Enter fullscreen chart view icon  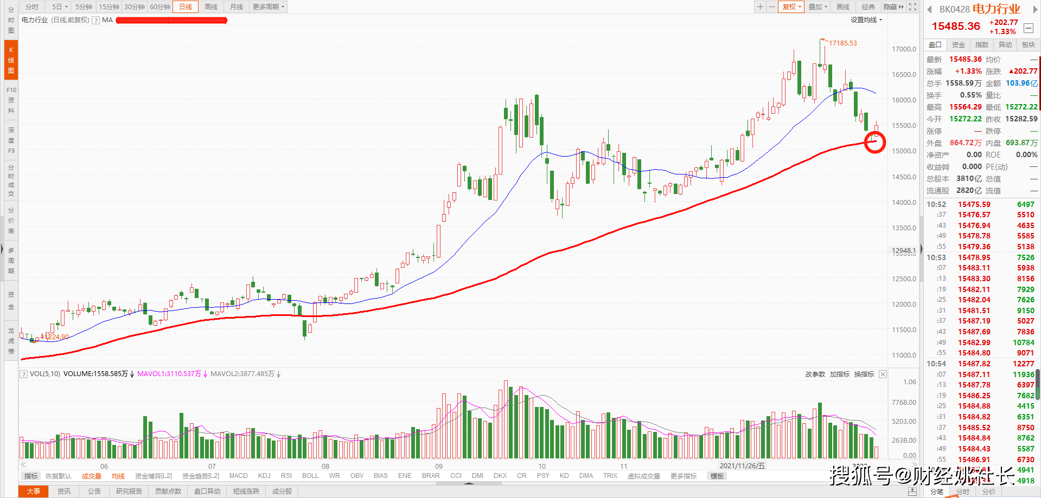(x=913, y=7)
